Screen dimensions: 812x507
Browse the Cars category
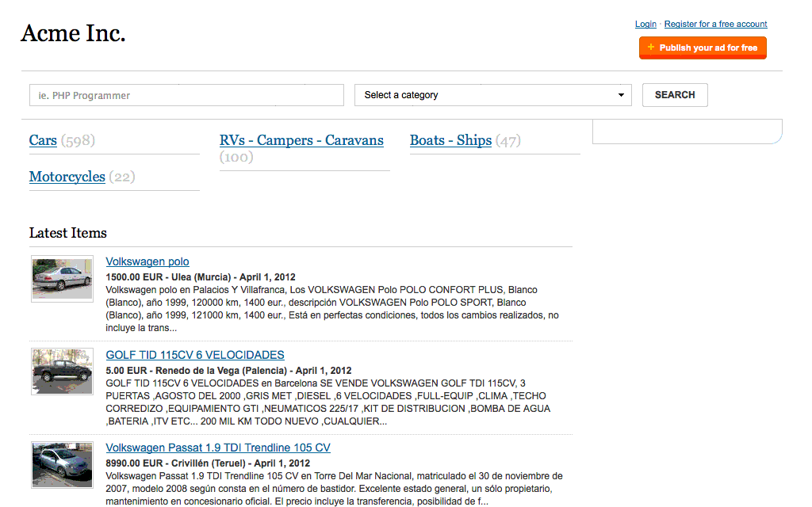point(43,140)
